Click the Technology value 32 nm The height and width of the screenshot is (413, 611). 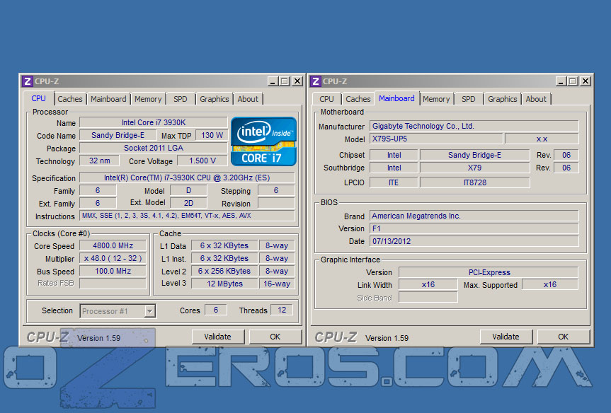click(x=99, y=161)
